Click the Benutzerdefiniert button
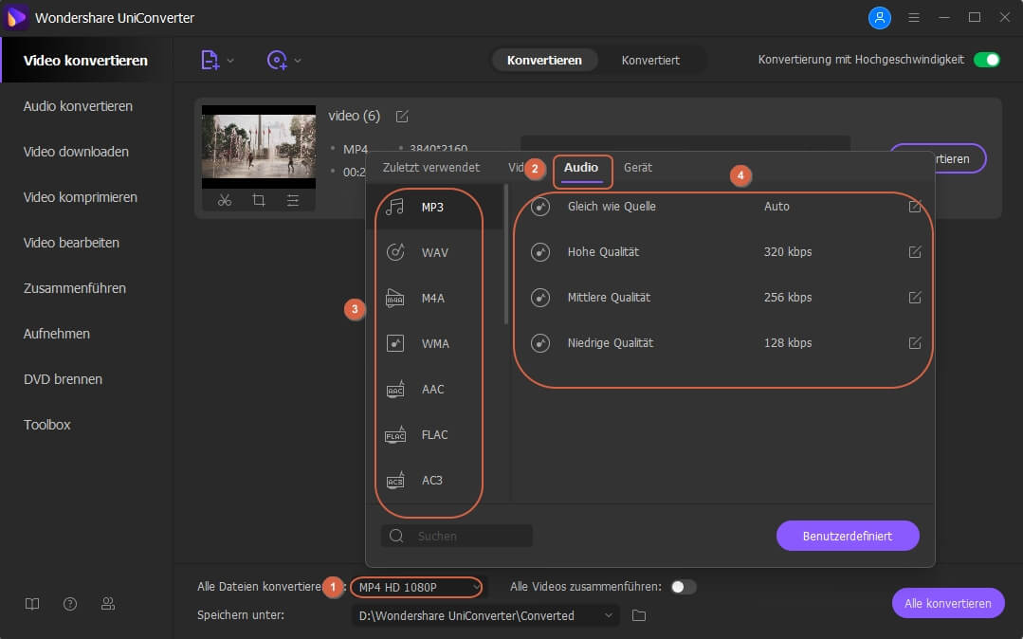Viewport: 1023px width, 639px height. [x=848, y=536]
